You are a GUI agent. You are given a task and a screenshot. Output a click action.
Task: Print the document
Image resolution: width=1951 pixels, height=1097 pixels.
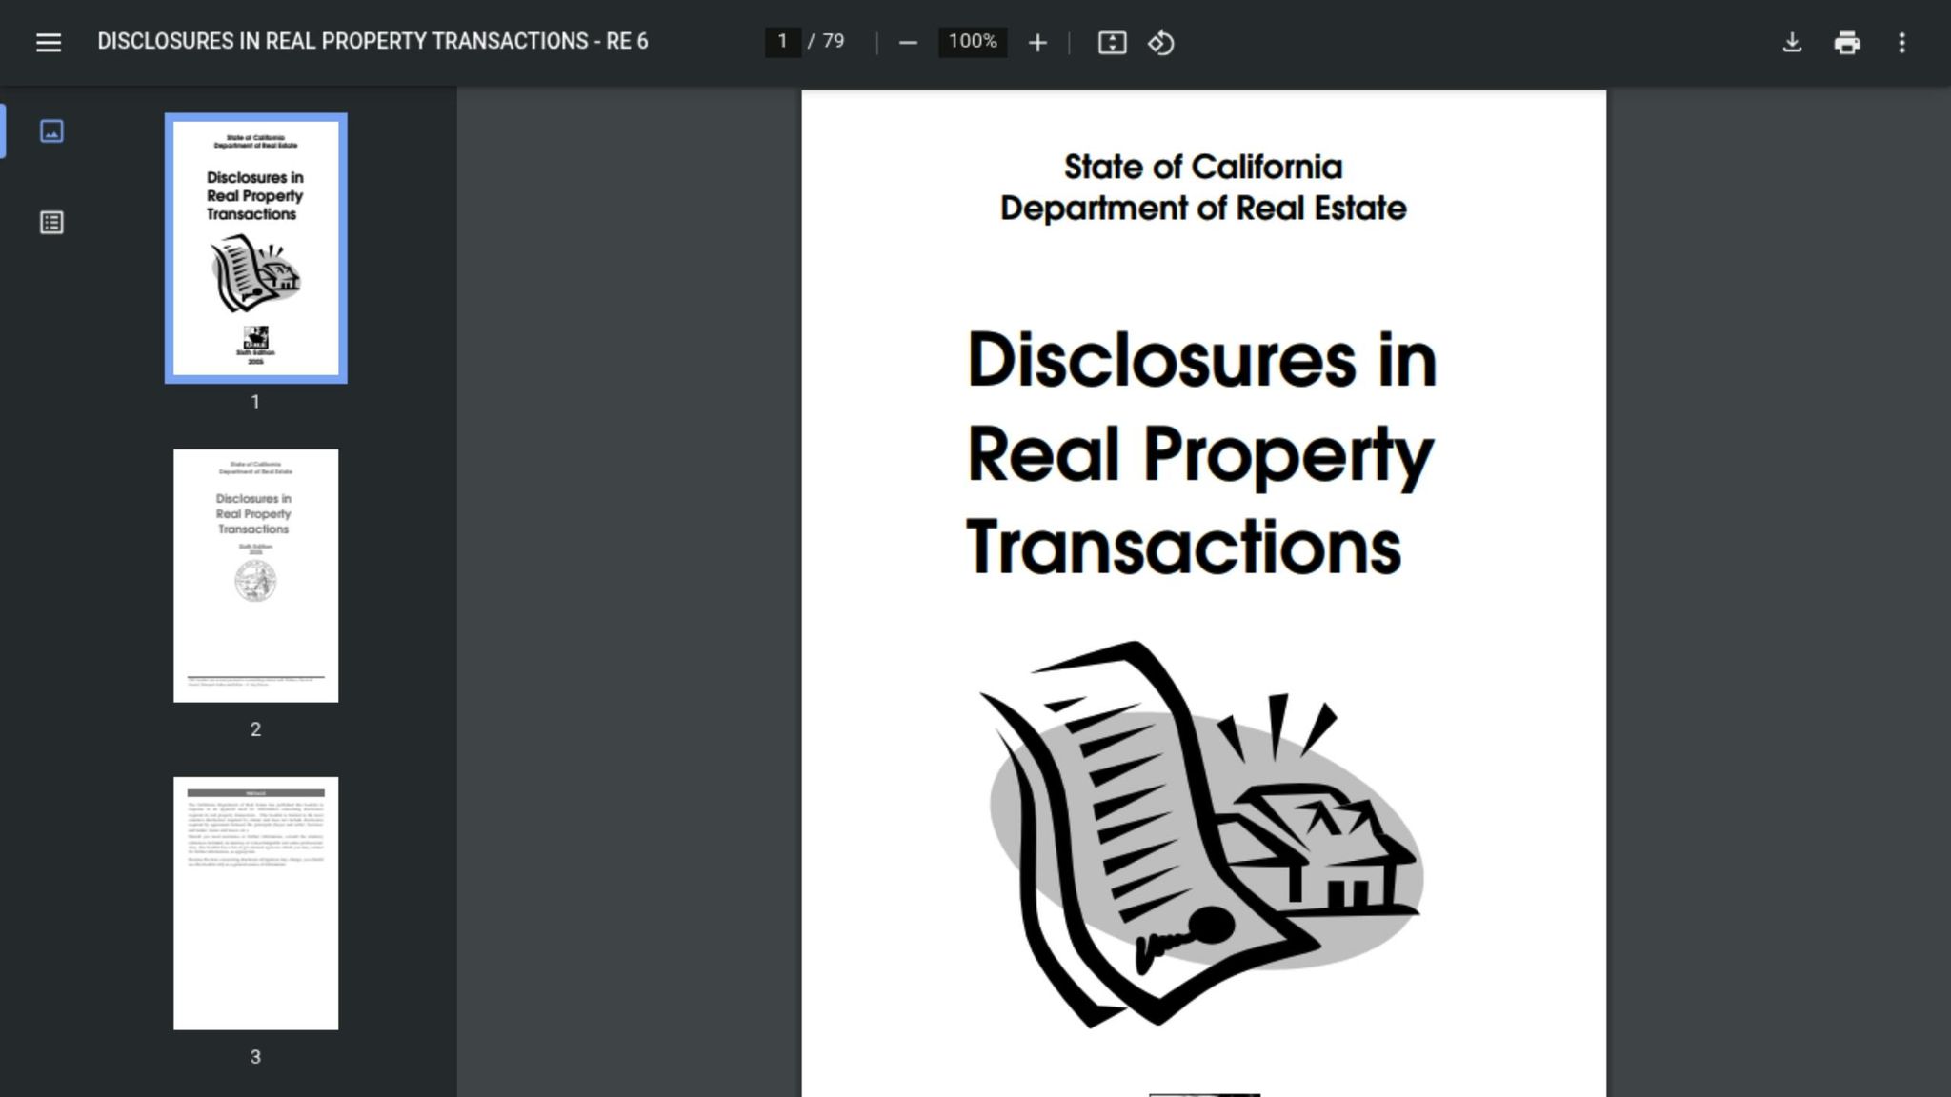1846,43
